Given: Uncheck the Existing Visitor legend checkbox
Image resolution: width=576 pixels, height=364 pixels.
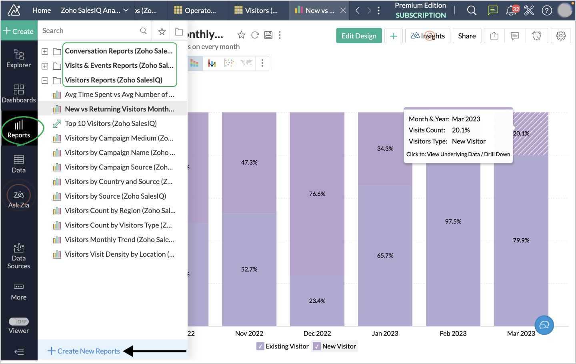Looking at the screenshot, I should tap(260, 346).
